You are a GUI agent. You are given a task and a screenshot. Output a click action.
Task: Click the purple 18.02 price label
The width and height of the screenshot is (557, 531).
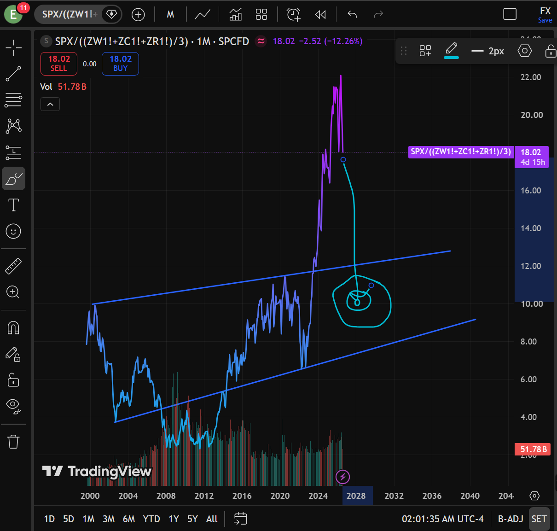point(532,157)
